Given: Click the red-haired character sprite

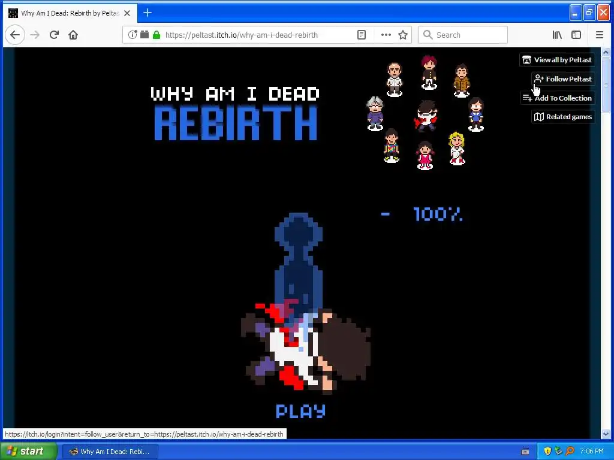Looking at the screenshot, I should (429, 72).
